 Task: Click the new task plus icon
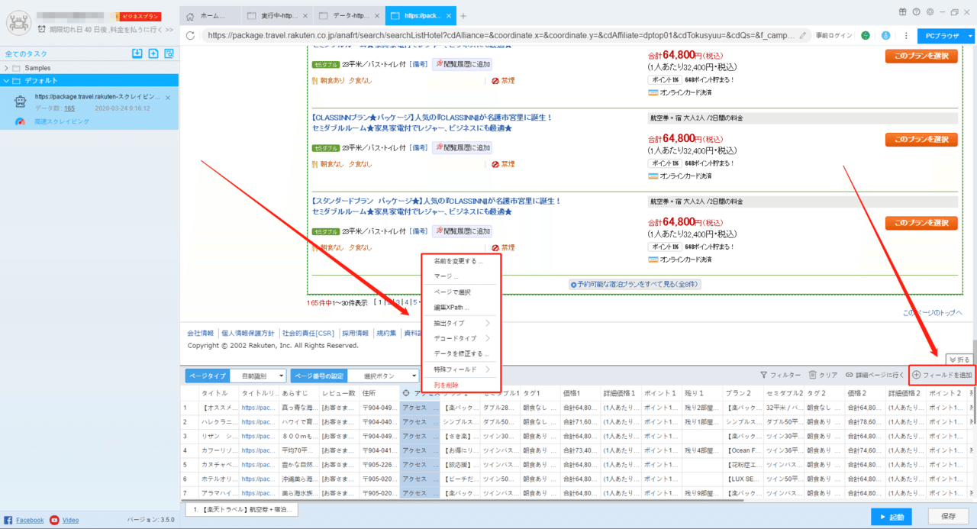153,53
